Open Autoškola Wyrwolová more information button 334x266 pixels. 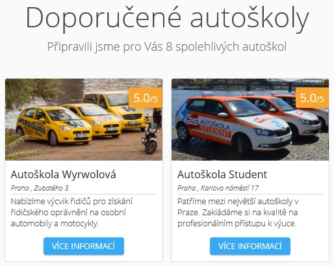tap(84, 246)
